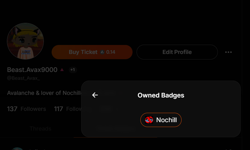
Task: Select the Nochill badge pill
Action: pos(161,120)
